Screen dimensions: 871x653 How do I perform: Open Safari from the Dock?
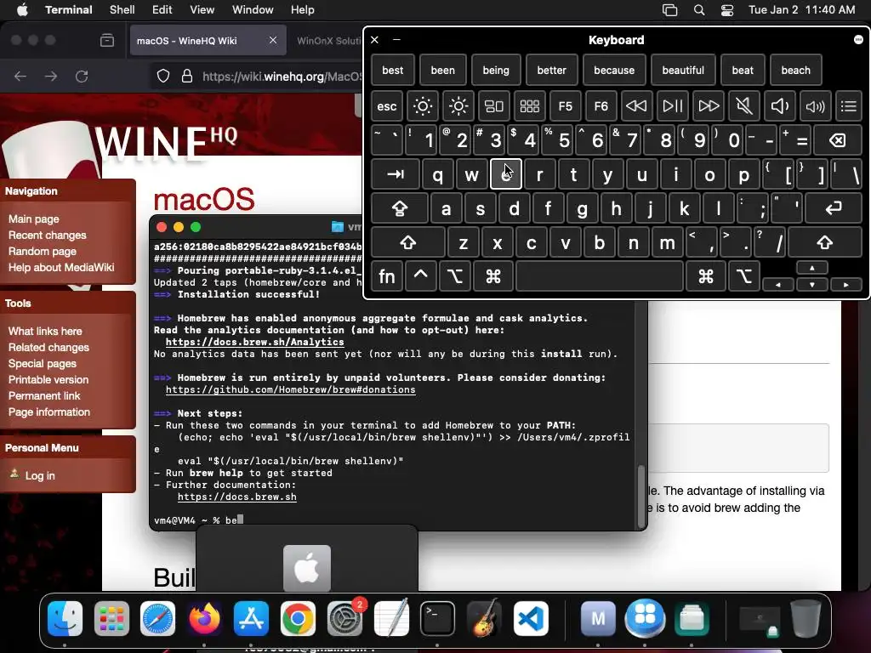coord(157,618)
